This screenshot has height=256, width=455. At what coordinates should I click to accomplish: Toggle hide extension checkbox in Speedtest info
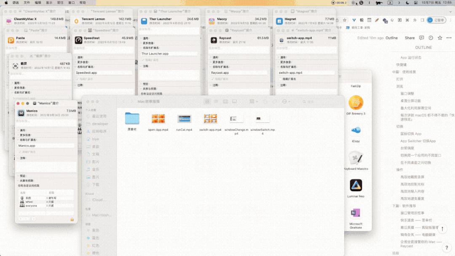coord(78,79)
